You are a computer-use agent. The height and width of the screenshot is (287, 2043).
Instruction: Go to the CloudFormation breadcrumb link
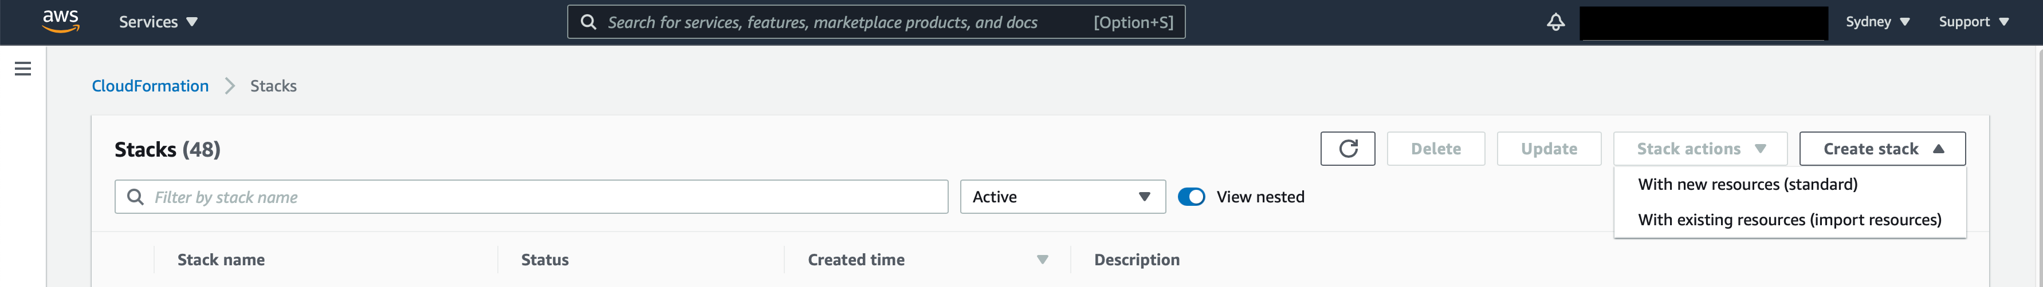point(150,85)
